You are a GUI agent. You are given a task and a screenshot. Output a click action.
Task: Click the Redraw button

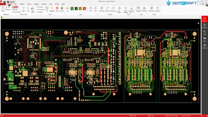(40, 12)
